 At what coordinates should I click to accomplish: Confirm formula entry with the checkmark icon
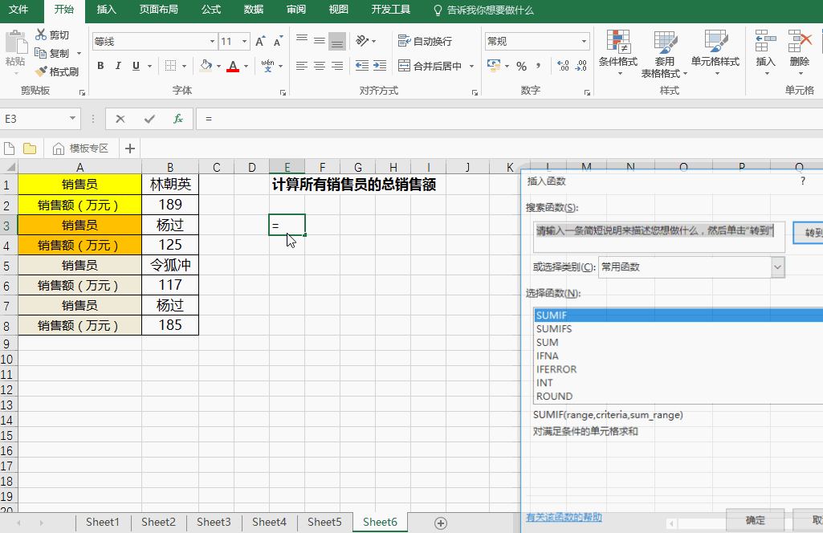tap(149, 119)
